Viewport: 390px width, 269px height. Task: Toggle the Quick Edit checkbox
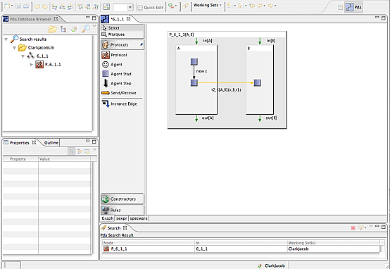tap(140, 8)
